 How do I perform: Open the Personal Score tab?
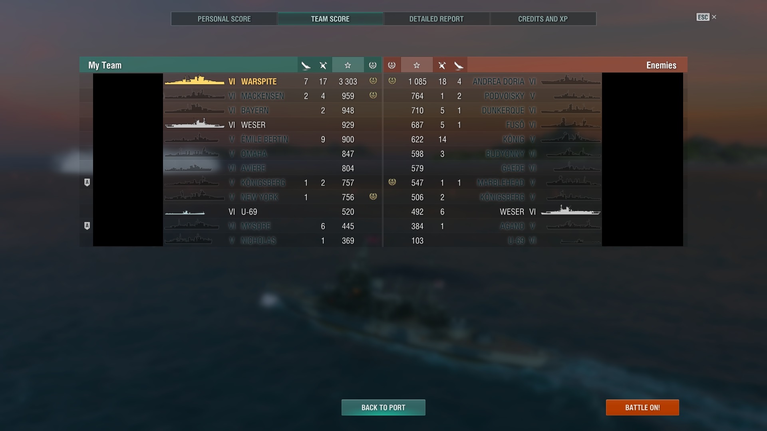224,19
